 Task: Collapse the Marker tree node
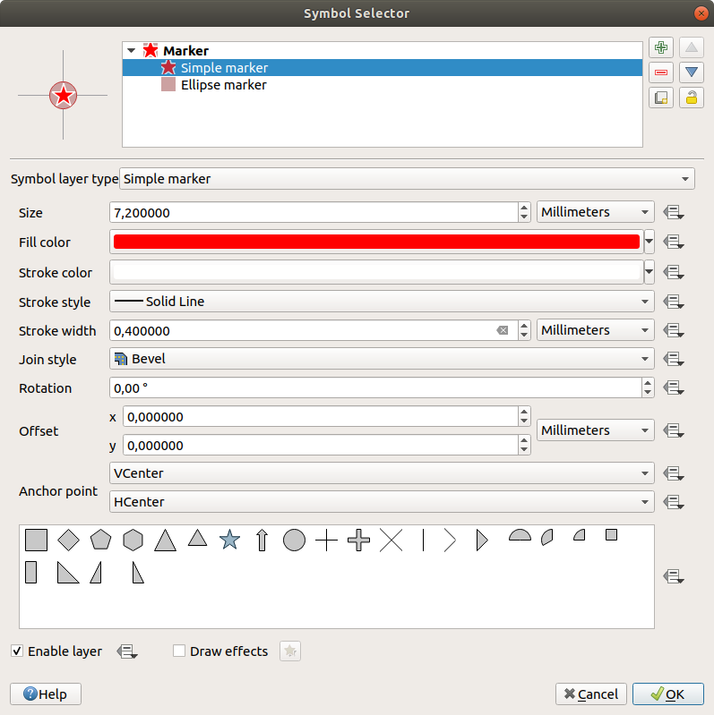pos(133,51)
